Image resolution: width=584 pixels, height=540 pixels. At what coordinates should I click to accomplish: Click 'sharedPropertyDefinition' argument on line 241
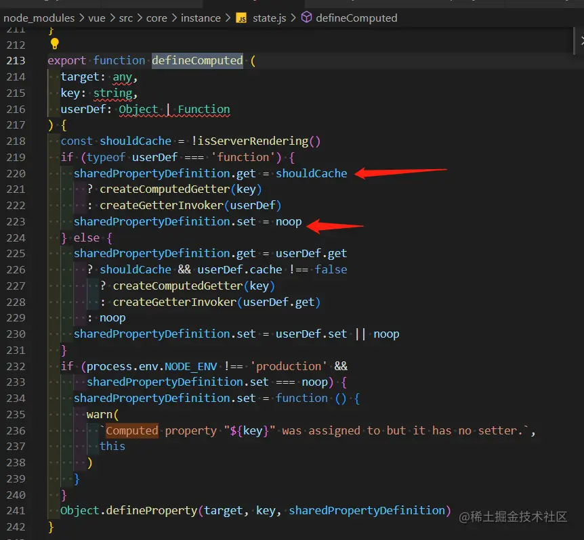coord(367,511)
